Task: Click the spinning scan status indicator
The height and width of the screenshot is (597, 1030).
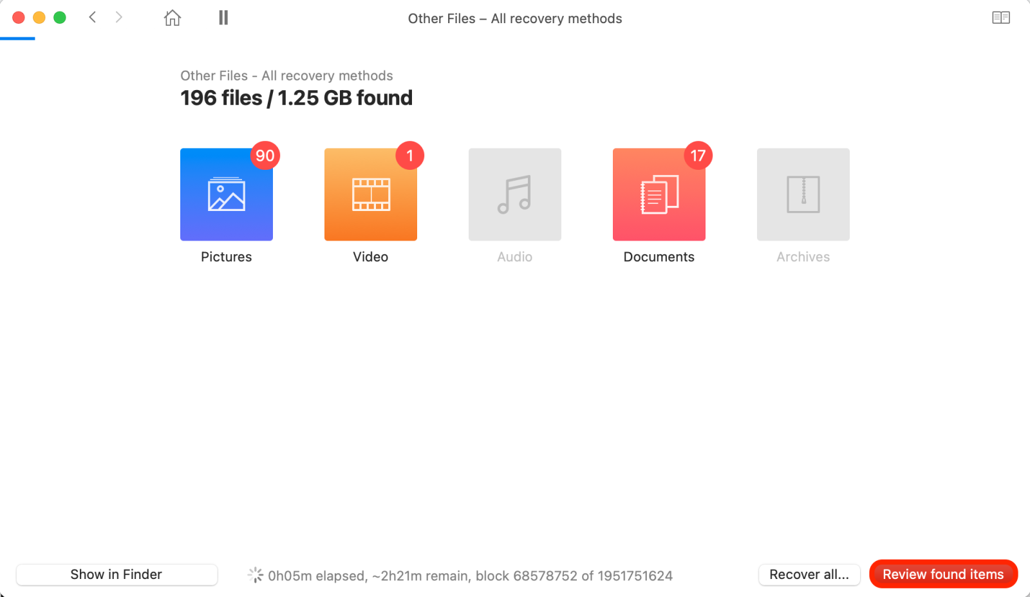Action: (x=256, y=574)
